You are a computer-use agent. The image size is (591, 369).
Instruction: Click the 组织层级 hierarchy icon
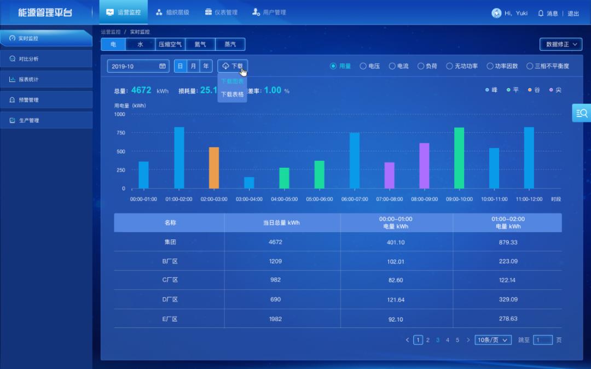159,13
